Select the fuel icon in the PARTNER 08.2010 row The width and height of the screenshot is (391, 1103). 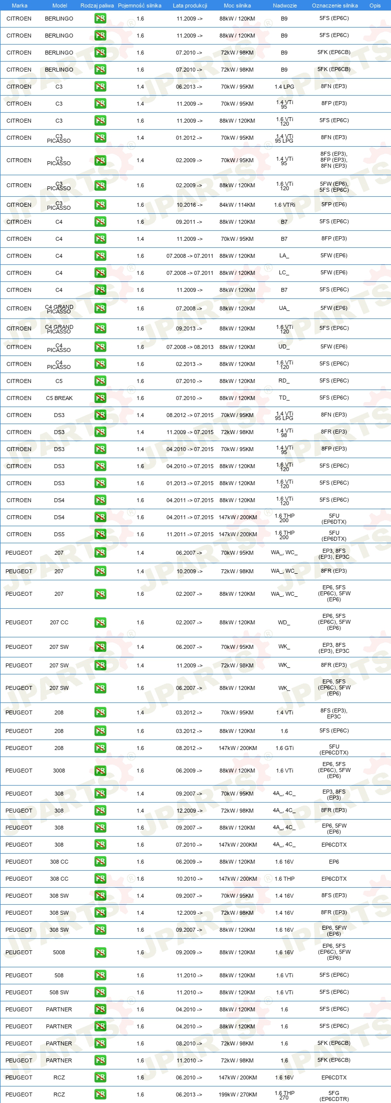pyautogui.click(x=100, y=1043)
